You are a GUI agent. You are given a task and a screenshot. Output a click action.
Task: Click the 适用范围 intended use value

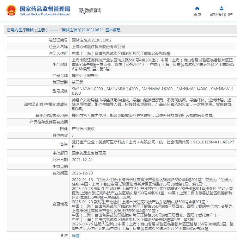(x=143, y=115)
